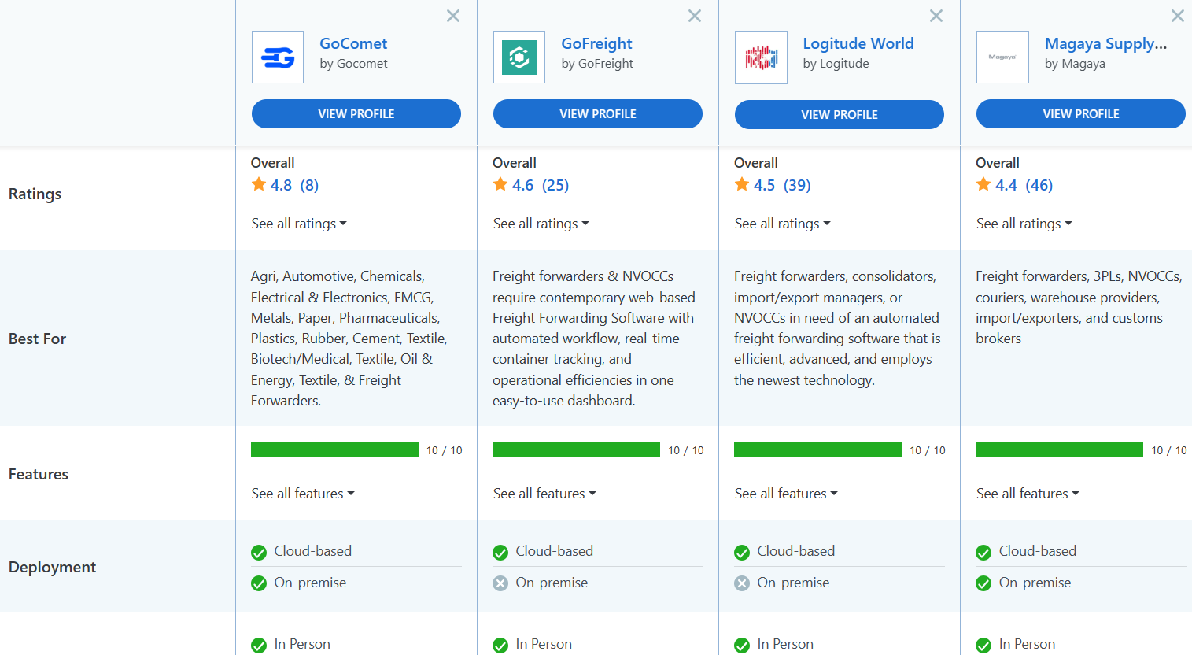Open Magaya's 4.4 (46) reviews link
Screen dimensions: 1192x655
click(1024, 185)
